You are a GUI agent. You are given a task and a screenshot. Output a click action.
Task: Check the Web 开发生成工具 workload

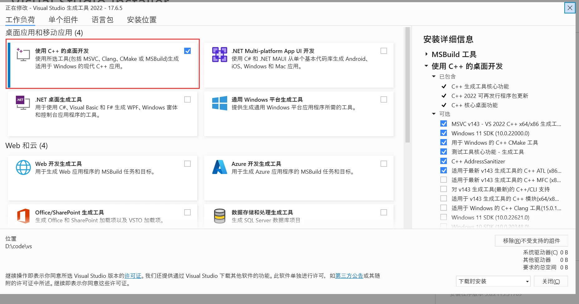click(x=187, y=164)
